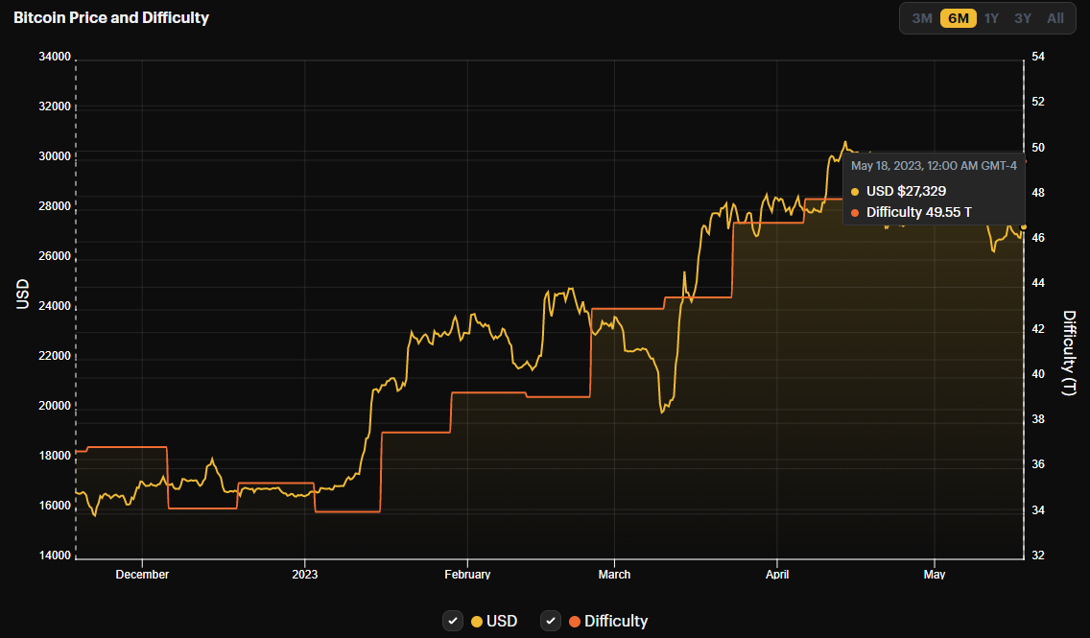Click the April x-axis label
The image size is (1090, 638).
tap(776, 574)
